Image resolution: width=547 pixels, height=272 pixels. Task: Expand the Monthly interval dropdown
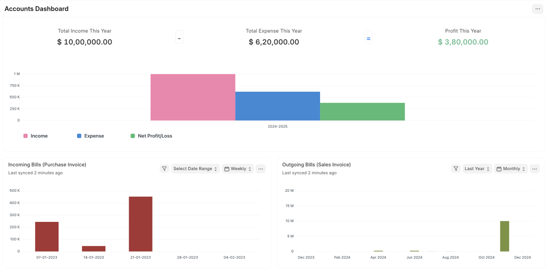point(511,169)
